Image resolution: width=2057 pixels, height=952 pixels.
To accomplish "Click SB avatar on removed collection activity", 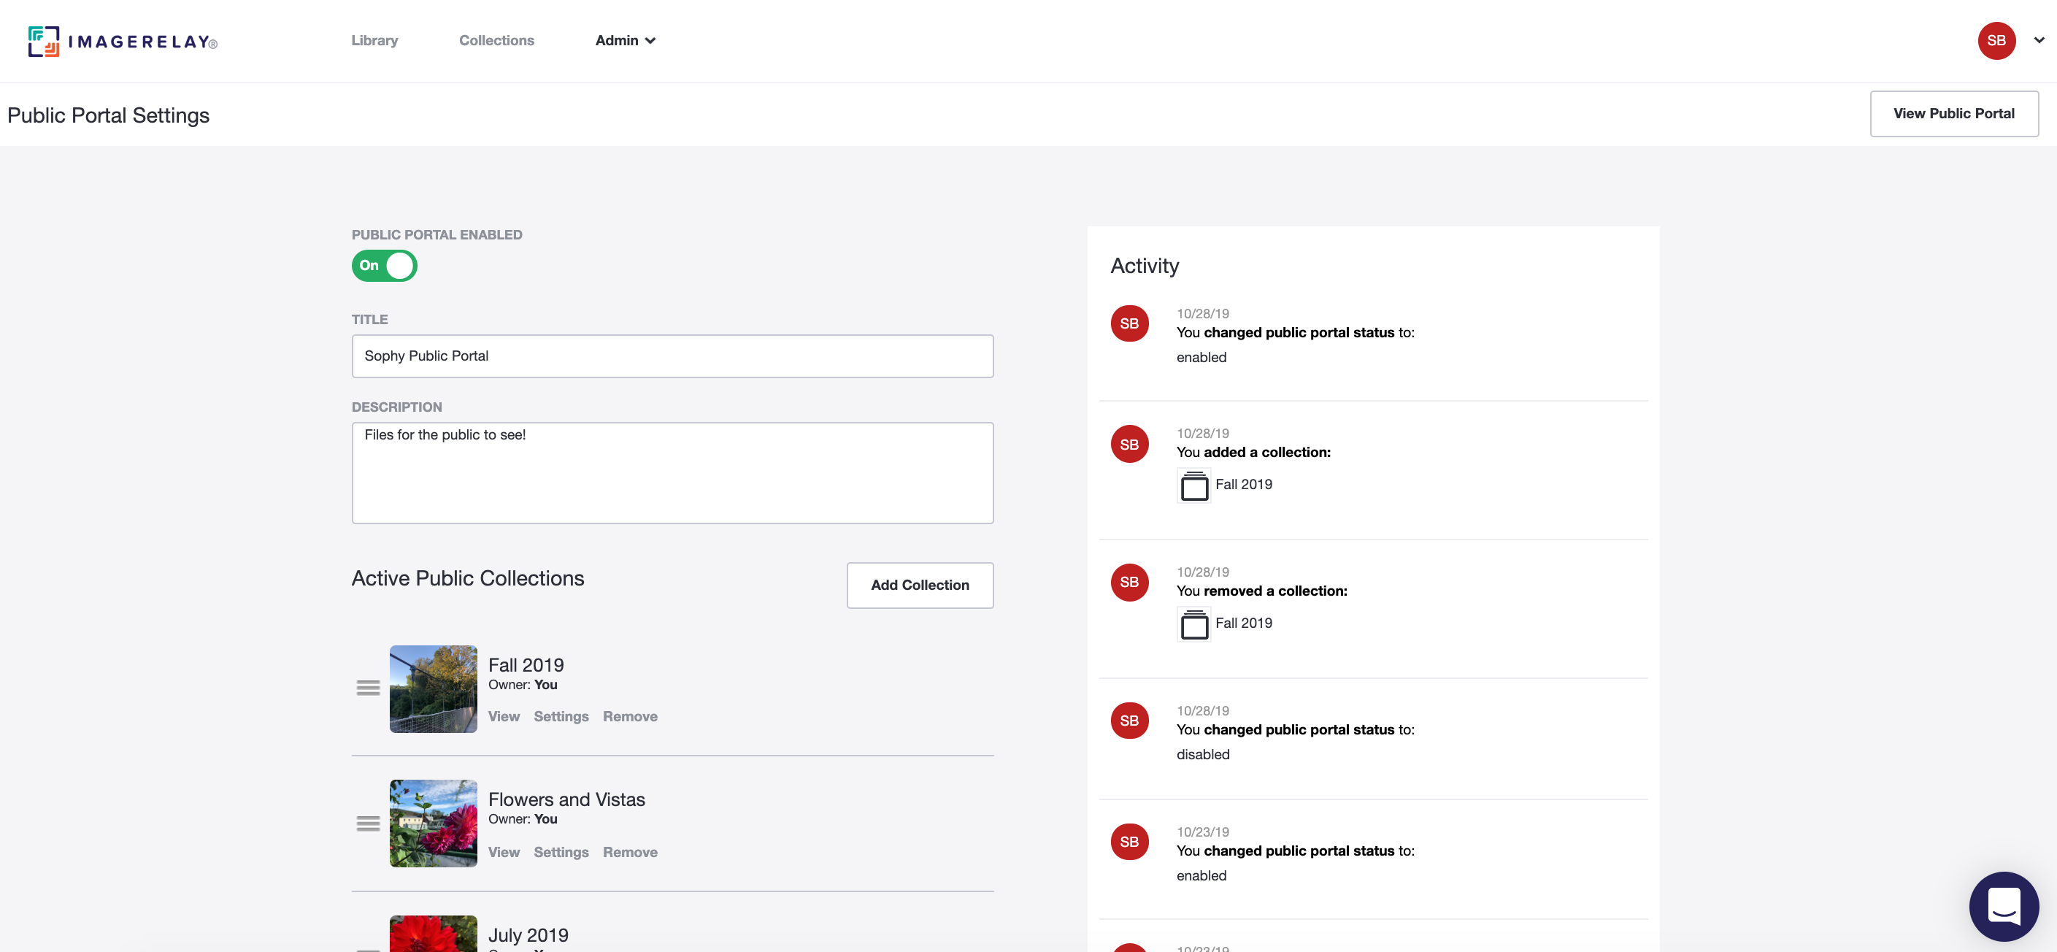I will tap(1129, 582).
